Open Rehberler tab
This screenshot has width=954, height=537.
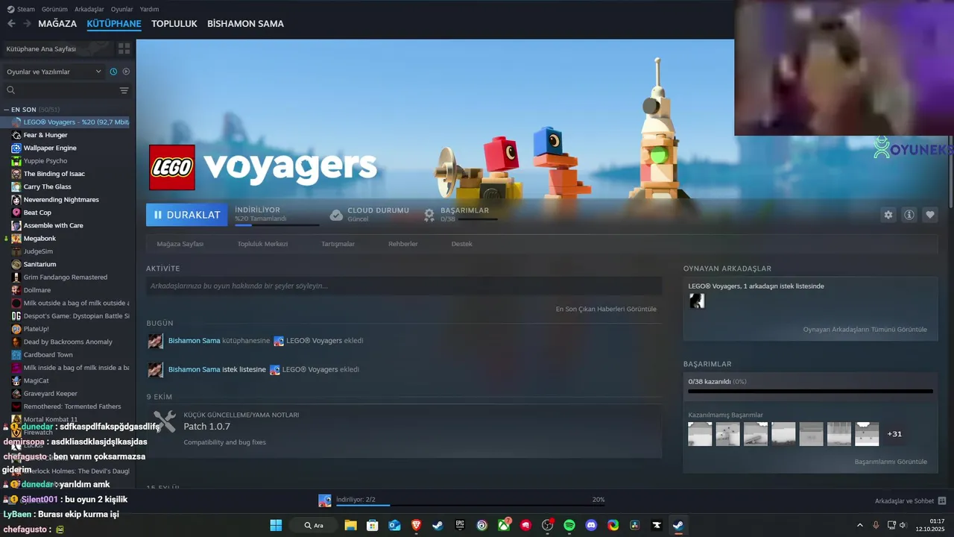tap(402, 244)
